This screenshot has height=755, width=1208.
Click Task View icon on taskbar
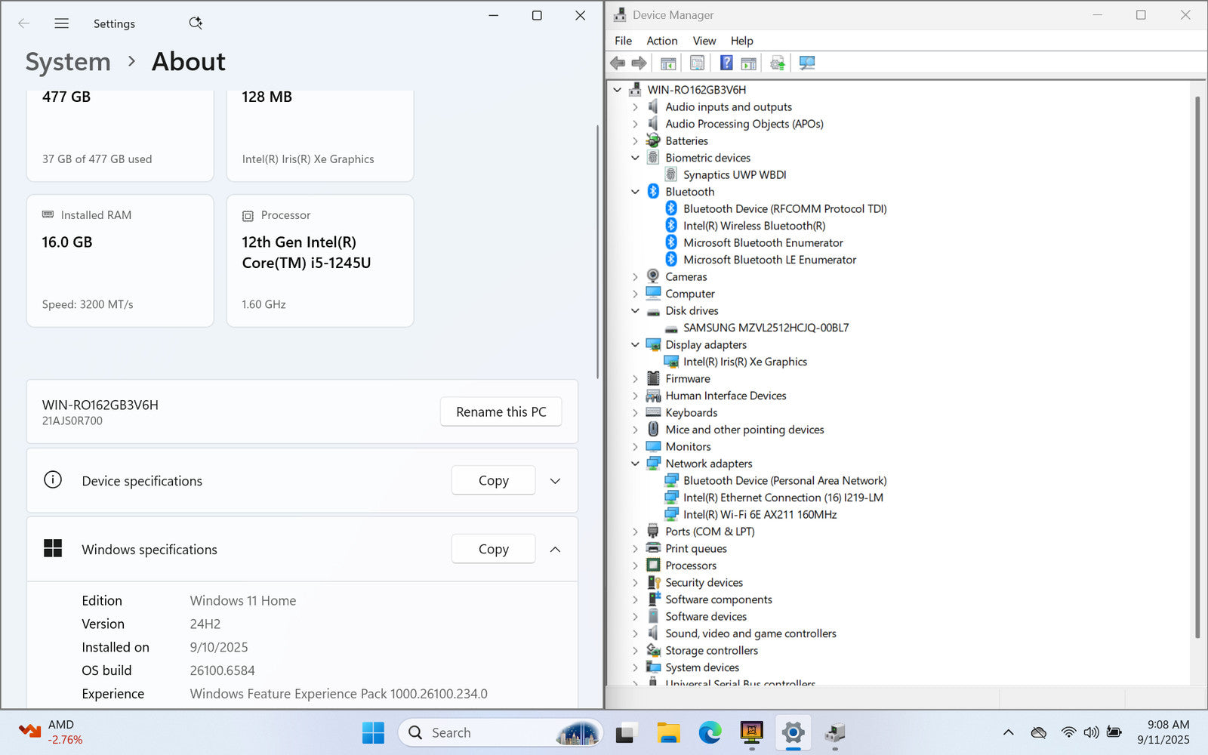click(x=626, y=732)
